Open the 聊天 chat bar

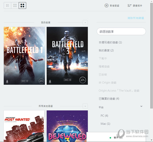pos(118,137)
